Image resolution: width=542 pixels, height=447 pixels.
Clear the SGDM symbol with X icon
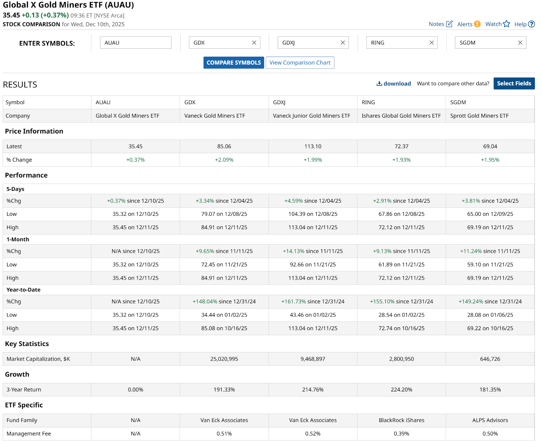pos(520,43)
